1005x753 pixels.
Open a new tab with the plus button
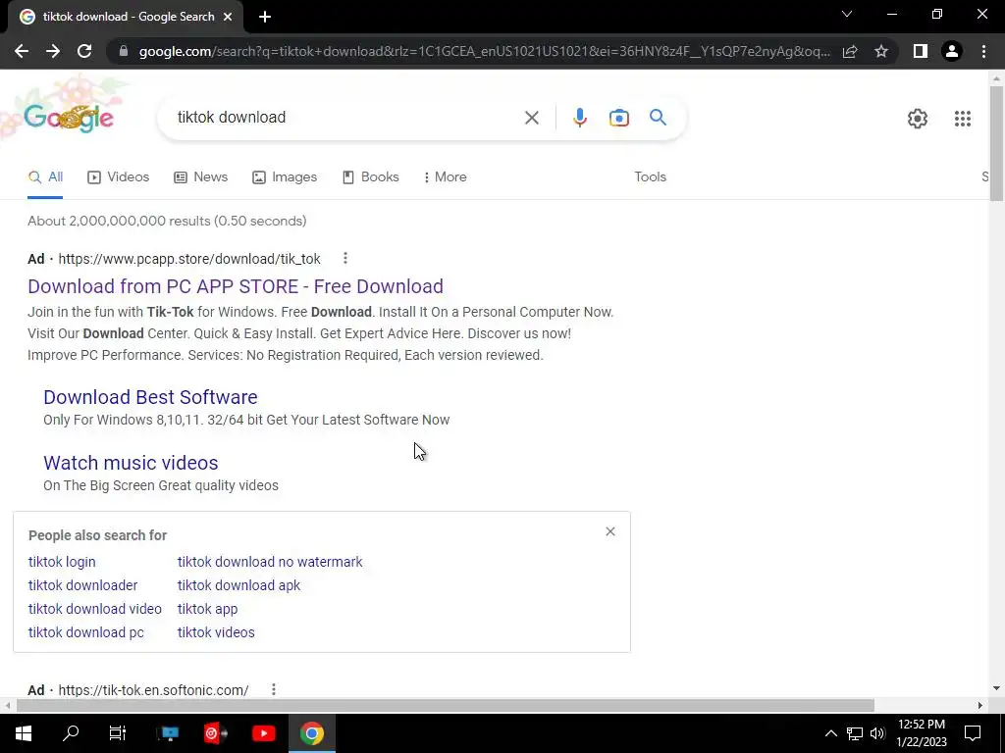click(265, 18)
